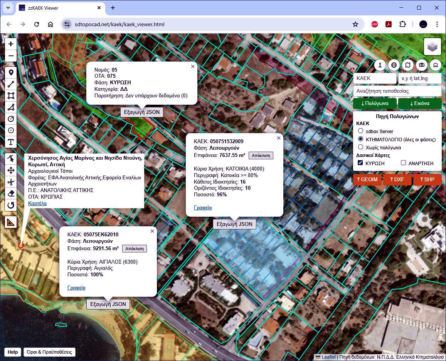Click the camera screenshot icon

[422, 65]
